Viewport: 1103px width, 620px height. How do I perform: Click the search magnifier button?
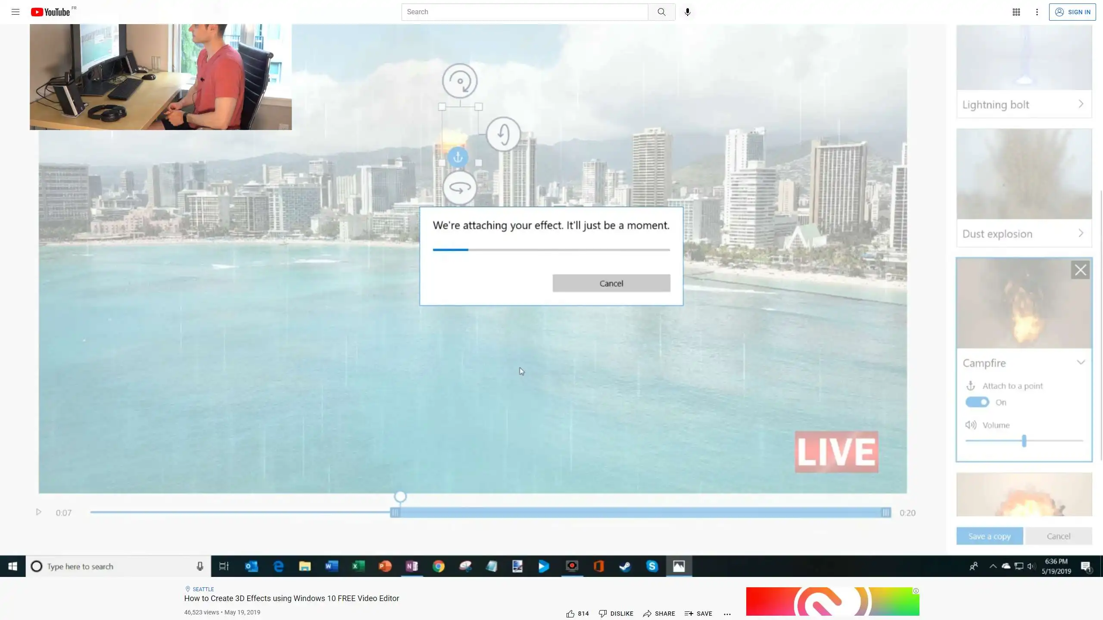pos(661,12)
